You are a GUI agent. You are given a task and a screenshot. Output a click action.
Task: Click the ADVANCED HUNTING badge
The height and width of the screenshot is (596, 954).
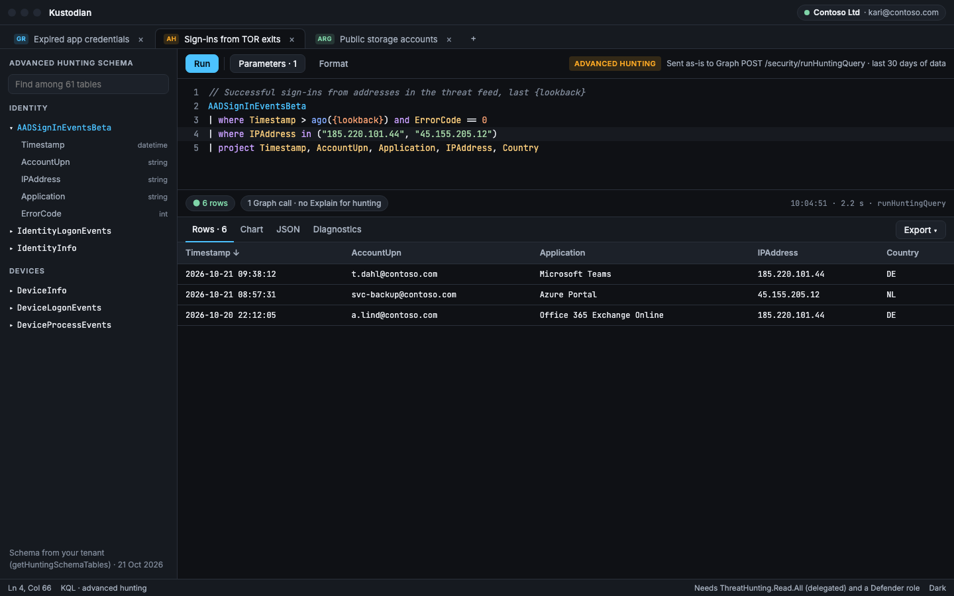(x=615, y=64)
